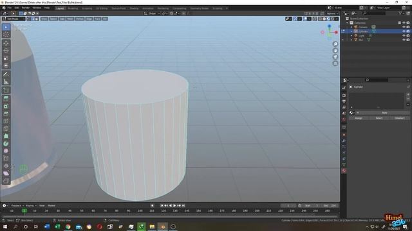Click the viewport zoom magnifier icon

[x=335, y=44]
